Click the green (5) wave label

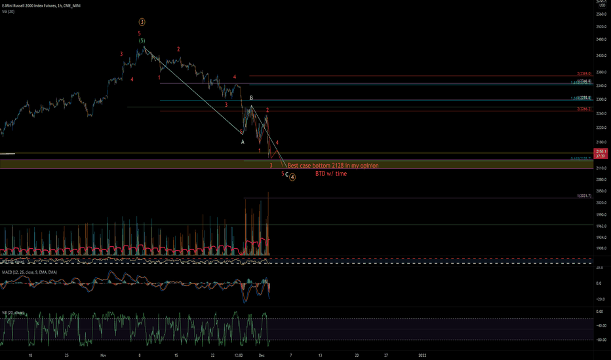tap(142, 41)
